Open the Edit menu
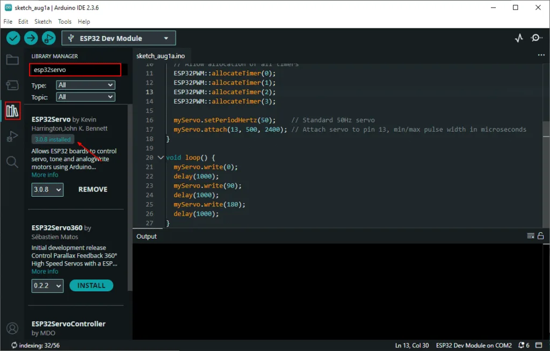The image size is (550, 351). pyautogui.click(x=23, y=22)
